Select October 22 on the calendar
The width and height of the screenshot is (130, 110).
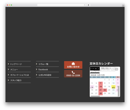105,90
